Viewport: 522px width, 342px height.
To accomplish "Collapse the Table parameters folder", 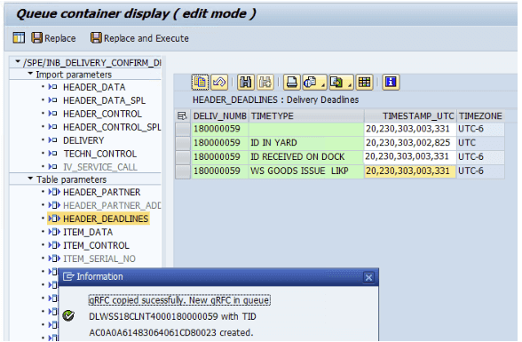I will [x=30, y=179].
